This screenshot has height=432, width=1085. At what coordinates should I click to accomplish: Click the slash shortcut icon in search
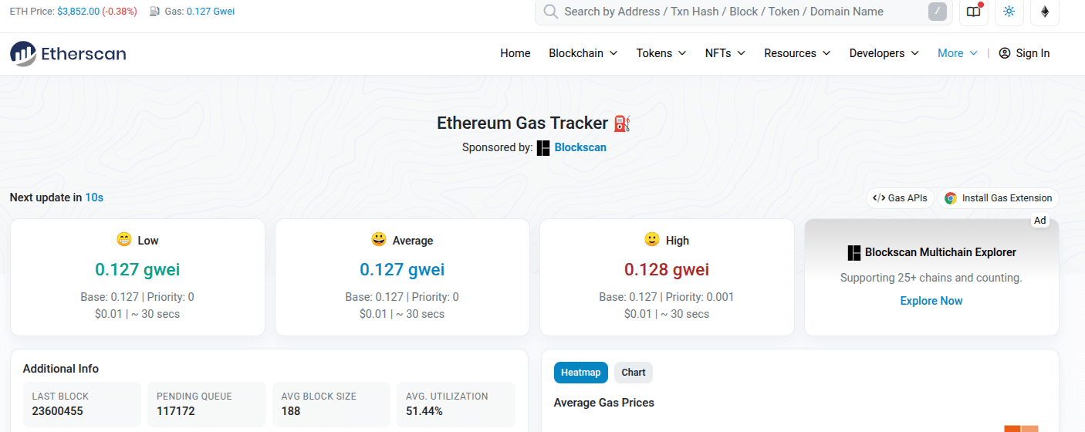pos(937,12)
